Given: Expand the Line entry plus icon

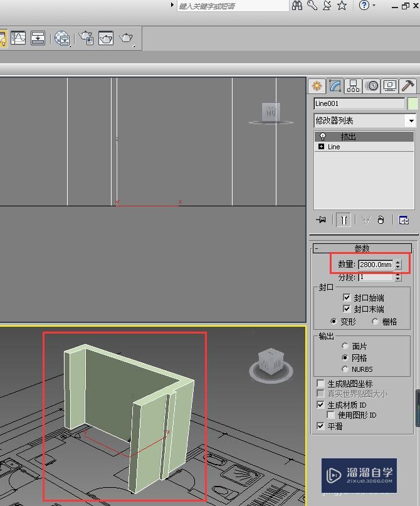Looking at the screenshot, I should (321, 147).
